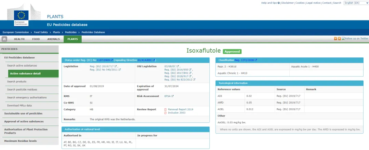Click the PDF icon beside Inclusion 2003

pyautogui.click(x=165, y=113)
